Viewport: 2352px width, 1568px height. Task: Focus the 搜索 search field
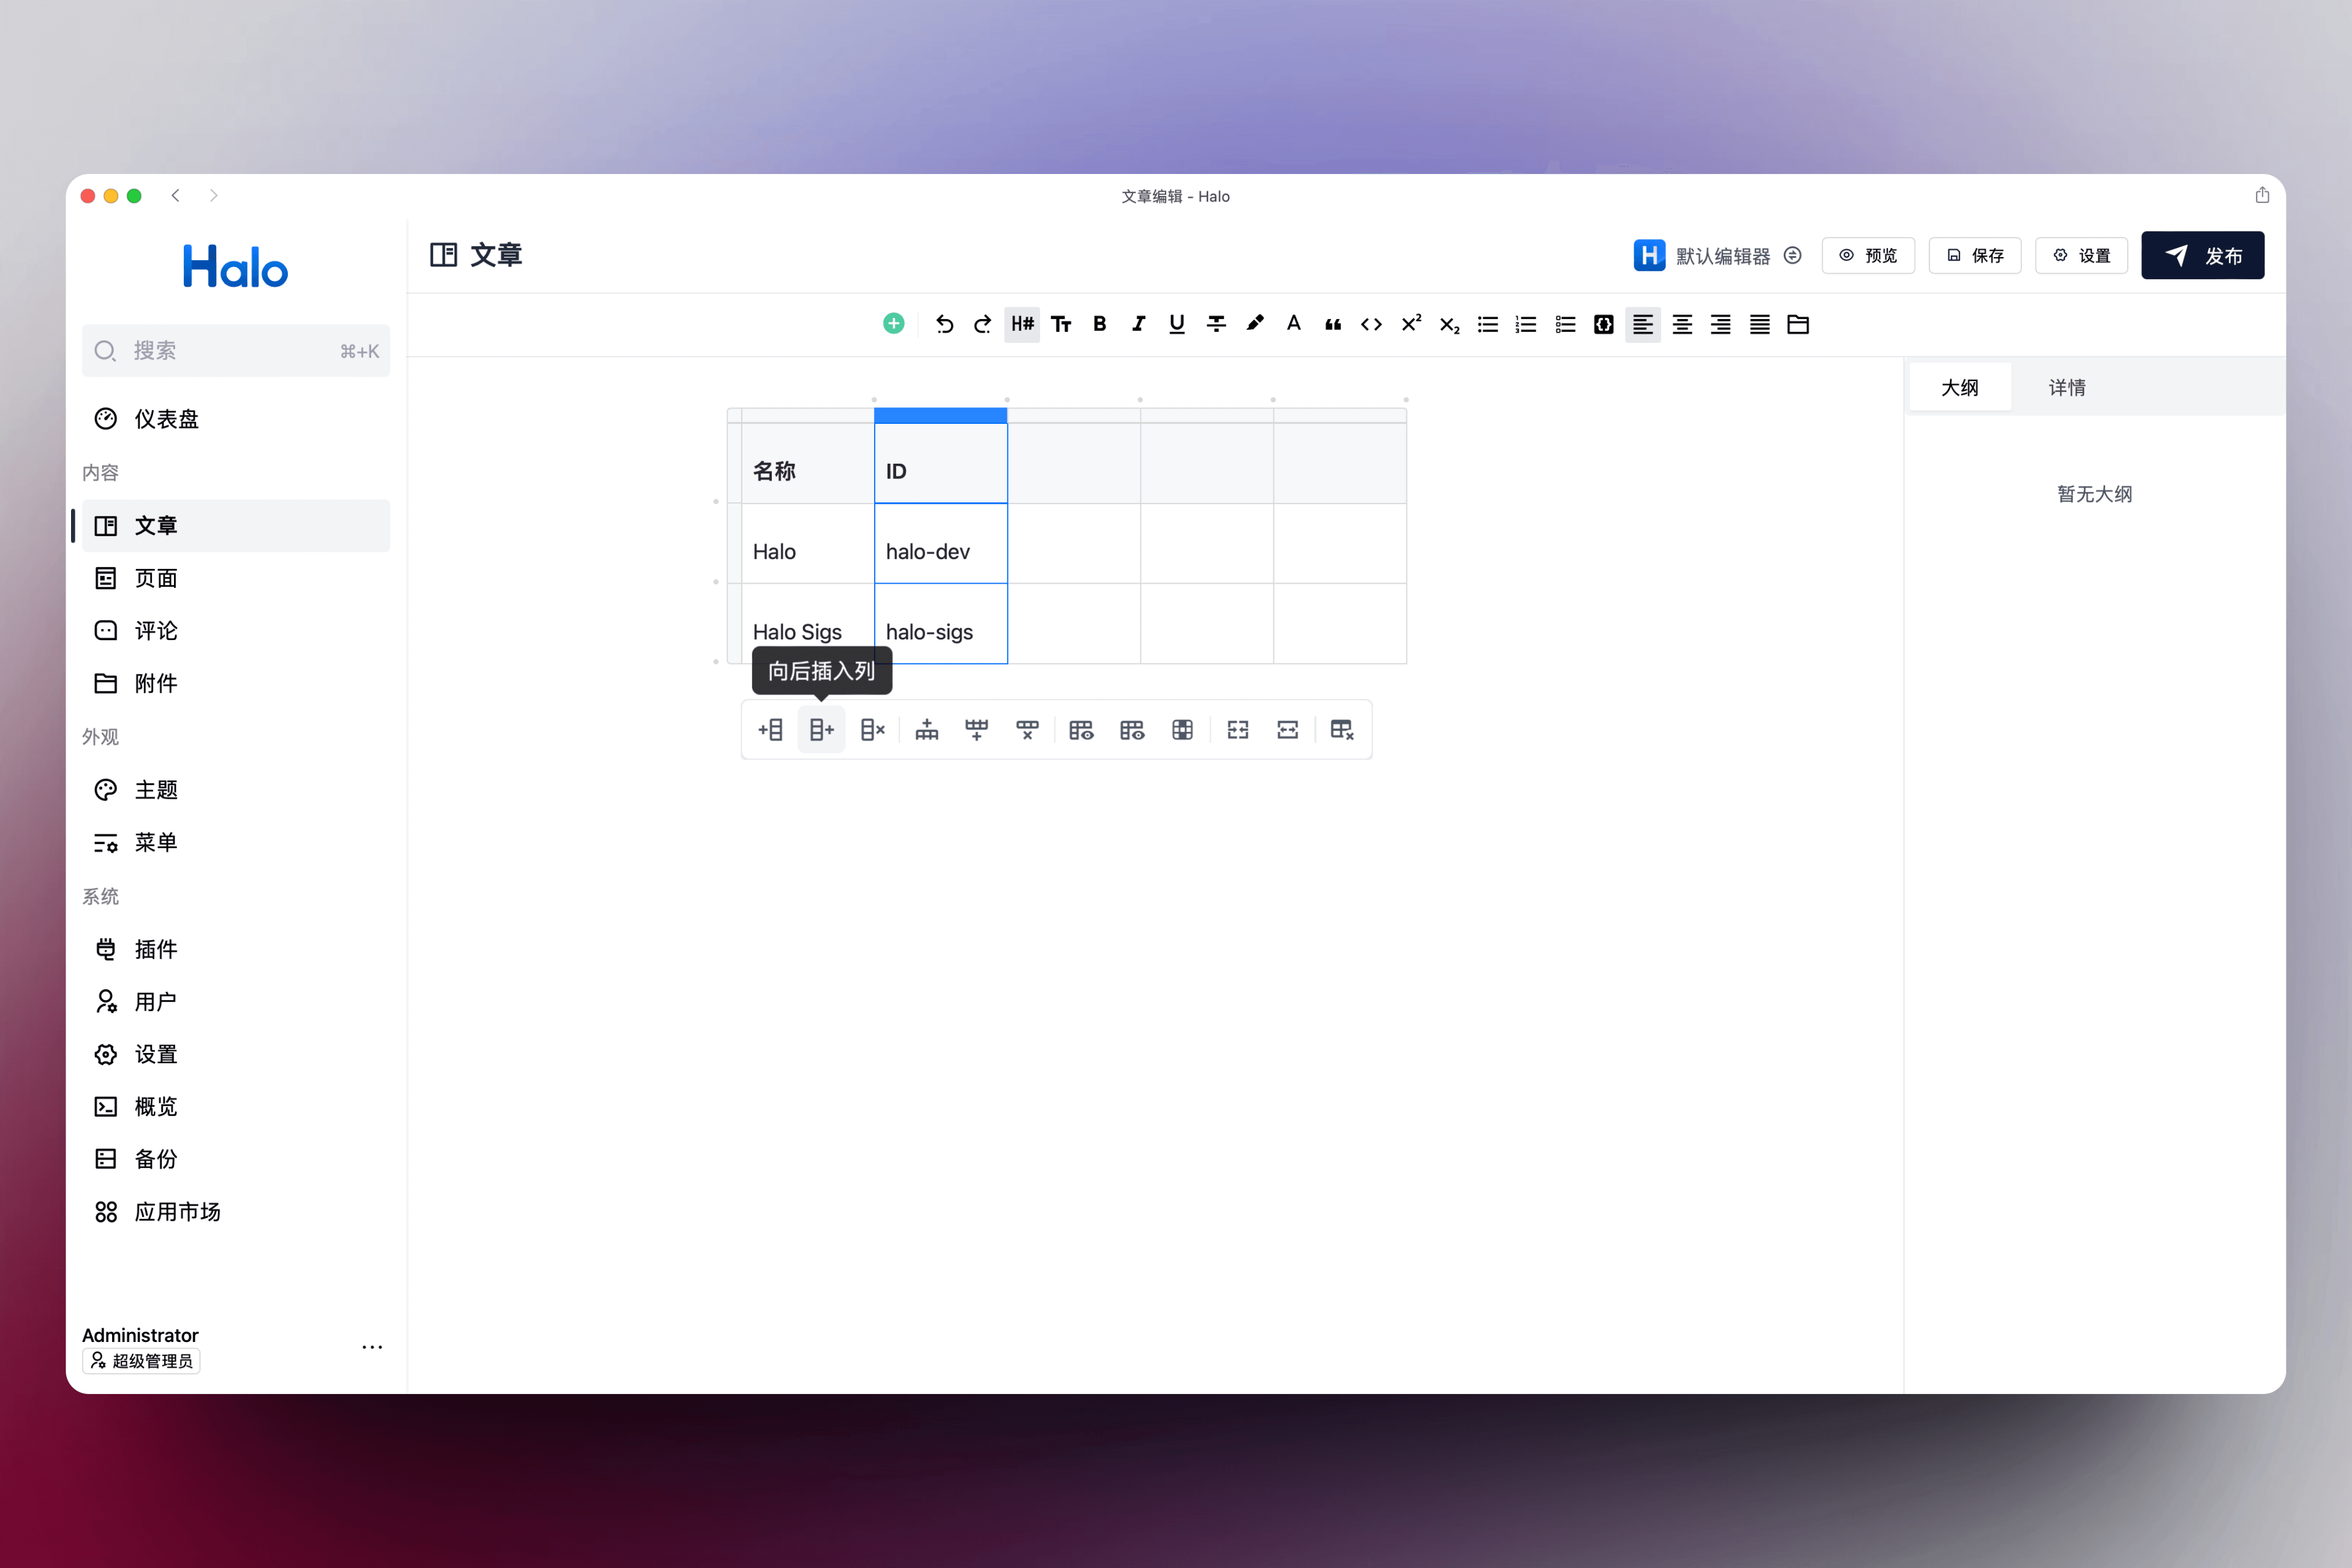(x=236, y=351)
